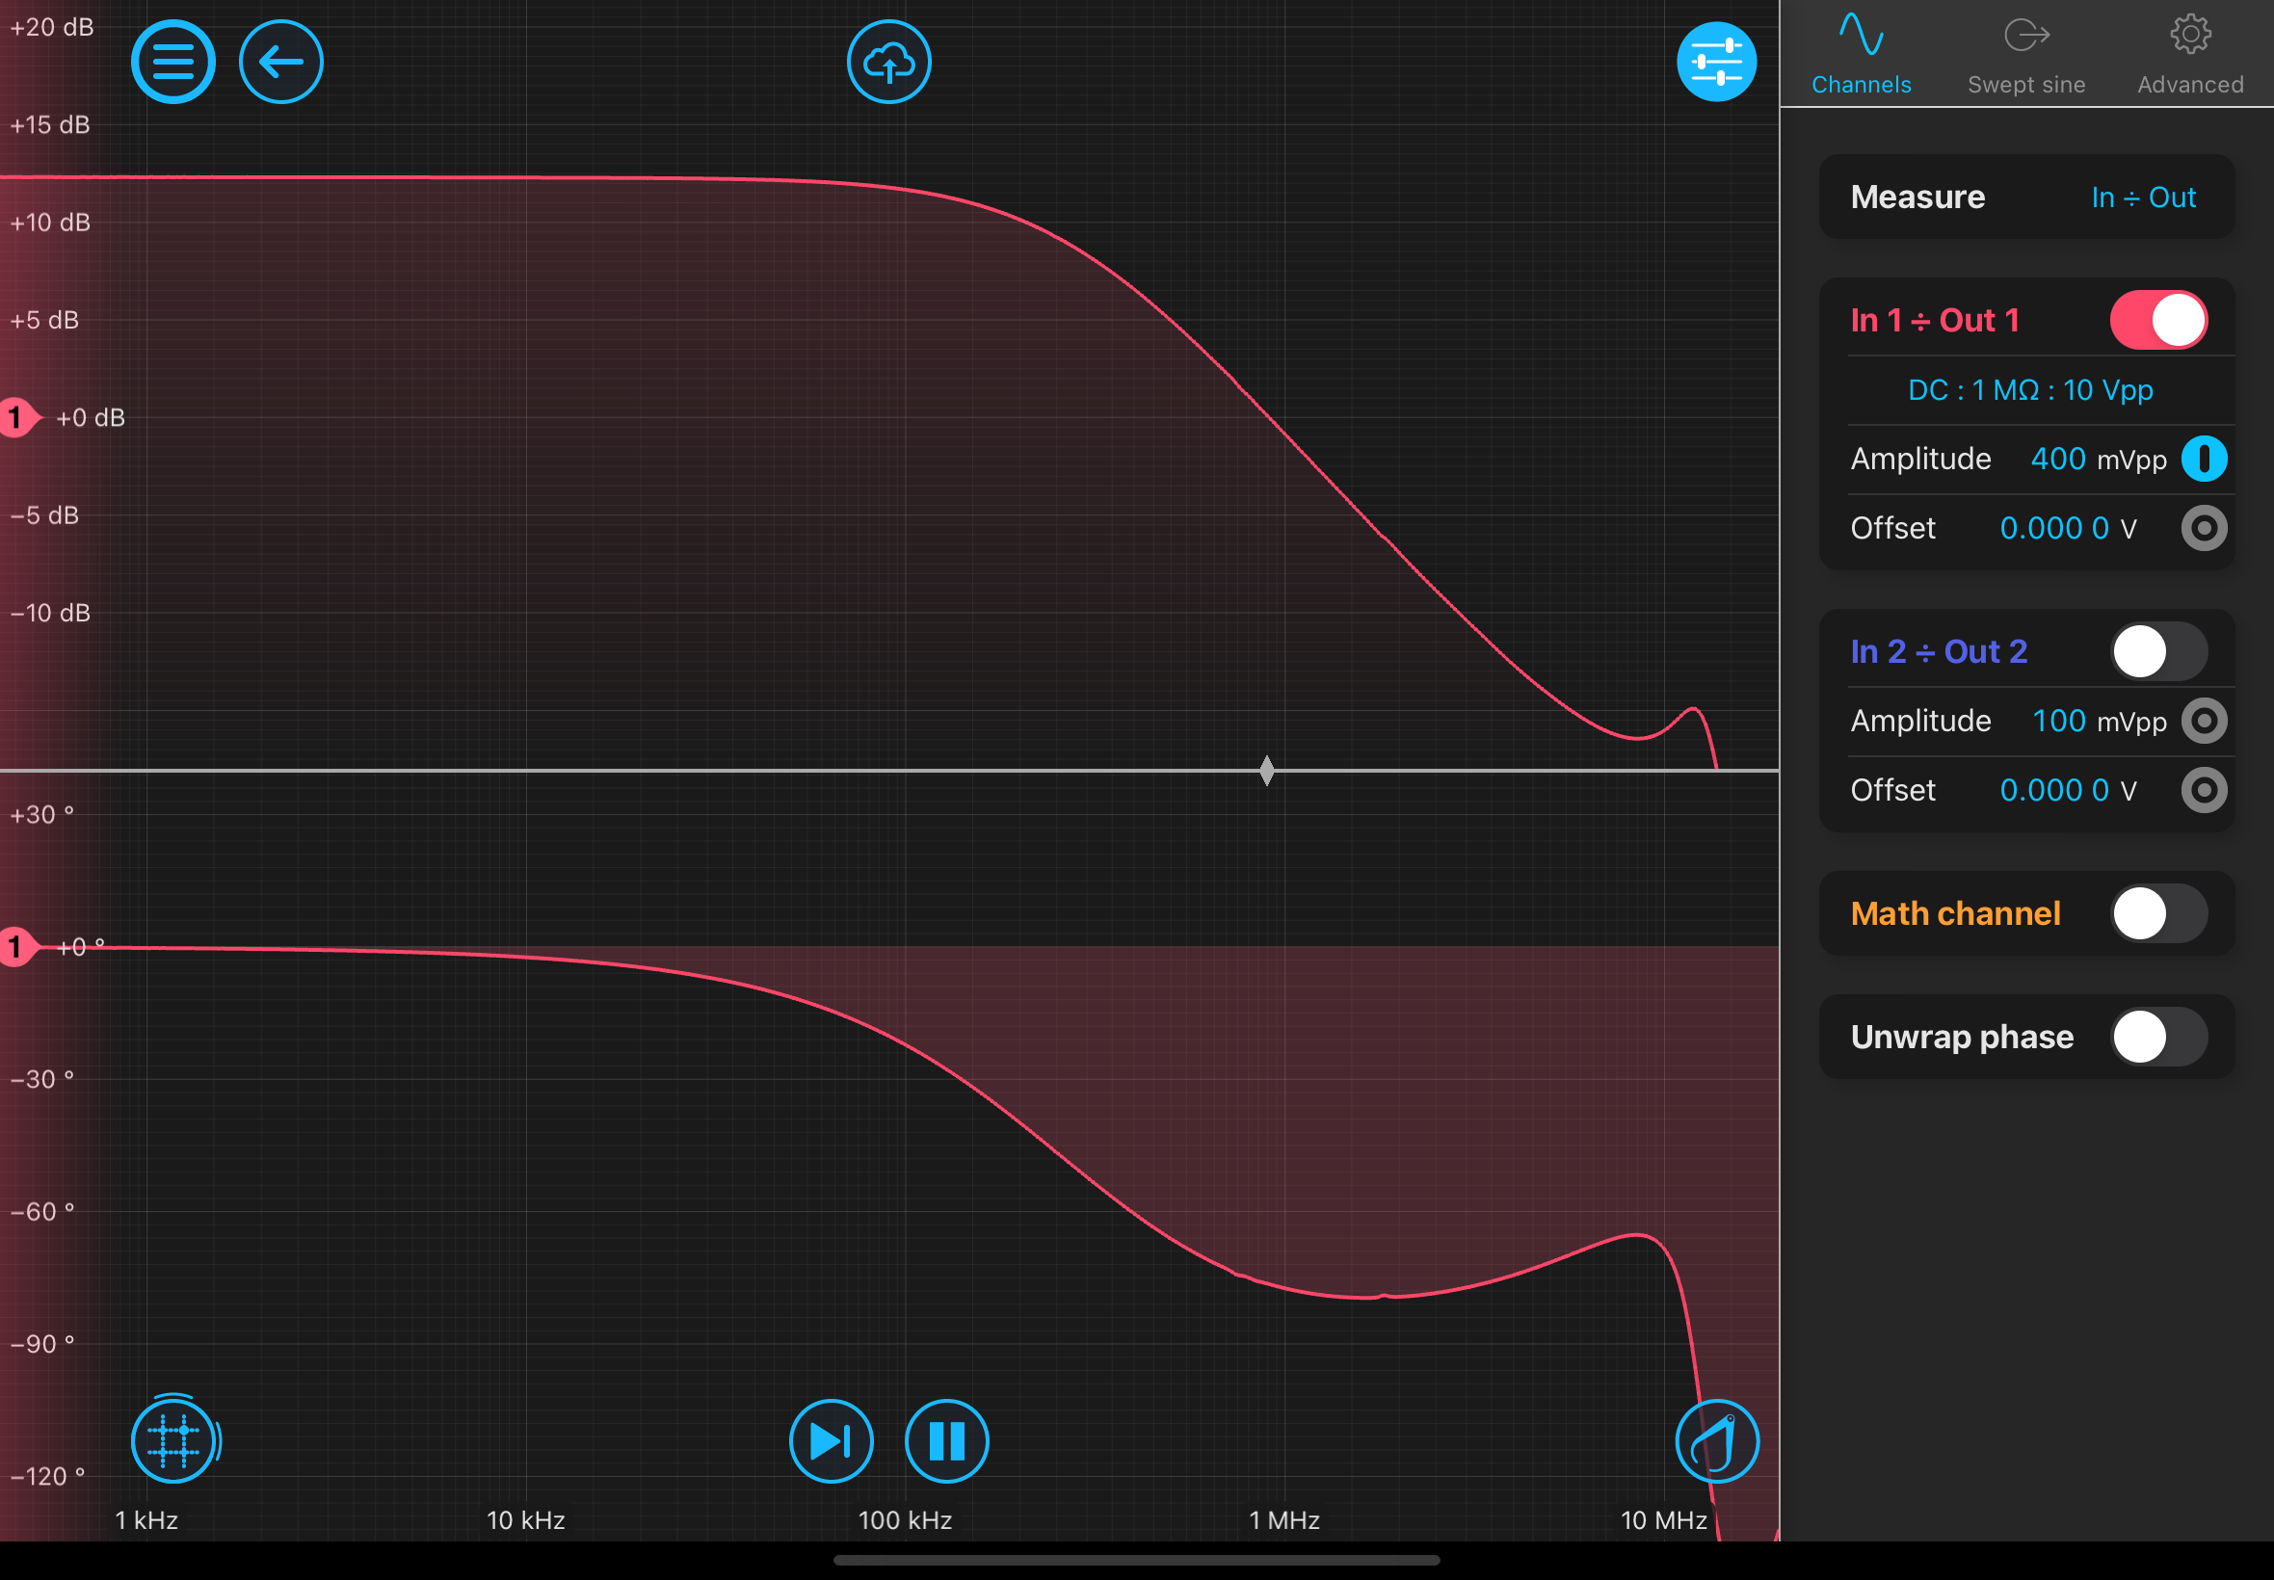
Task: Select the channel 2 amplitude knob button
Action: (x=2204, y=721)
